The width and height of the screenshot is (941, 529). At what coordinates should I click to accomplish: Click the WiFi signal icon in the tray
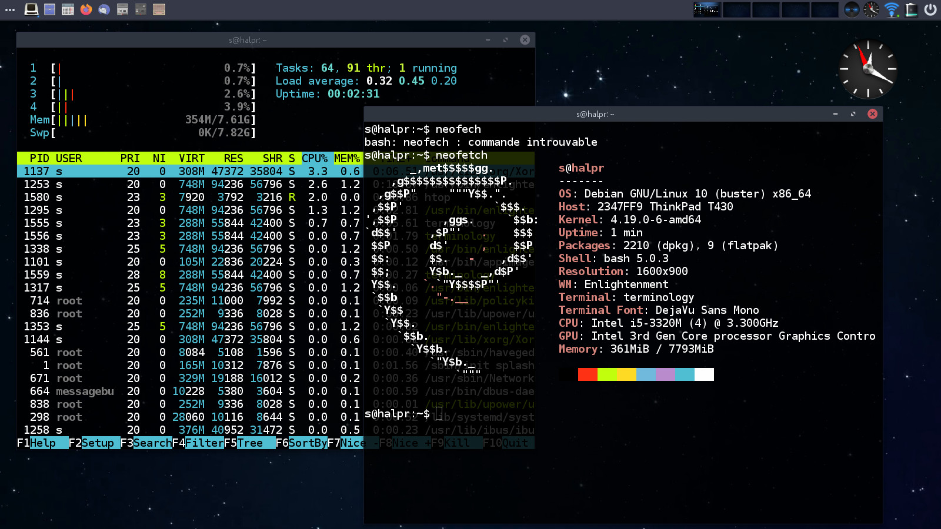pyautogui.click(x=890, y=9)
